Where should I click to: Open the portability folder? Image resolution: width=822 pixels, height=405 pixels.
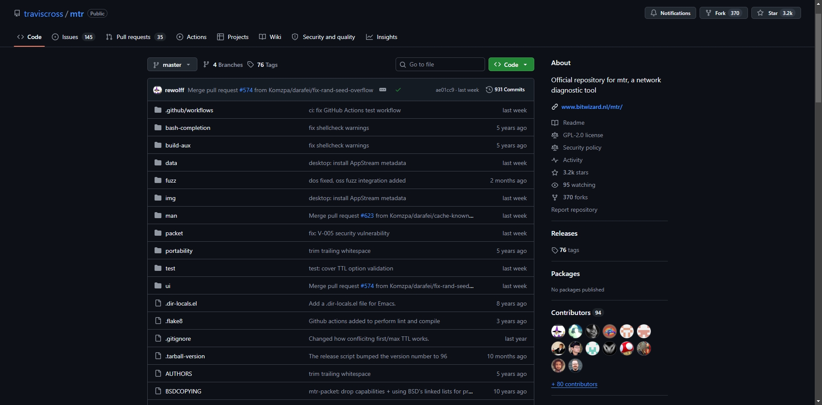[179, 251]
